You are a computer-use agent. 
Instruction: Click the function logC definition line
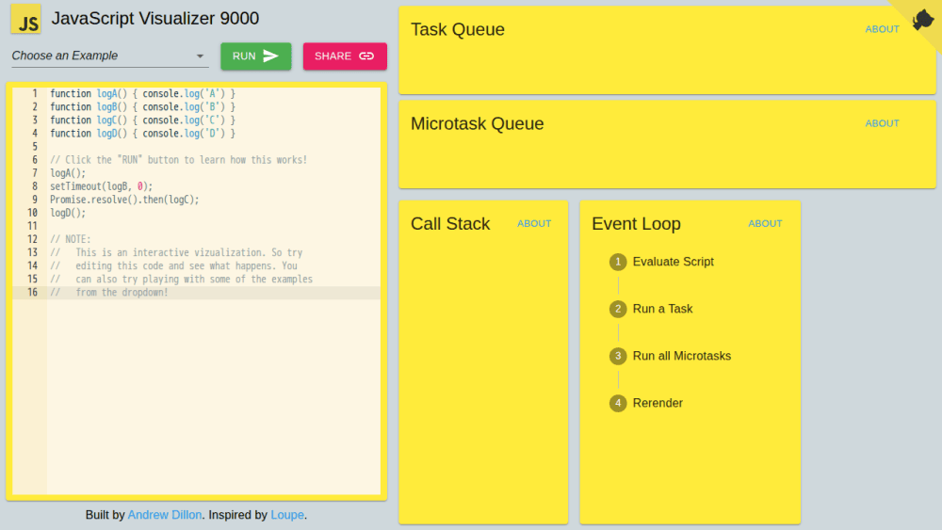tap(142, 120)
